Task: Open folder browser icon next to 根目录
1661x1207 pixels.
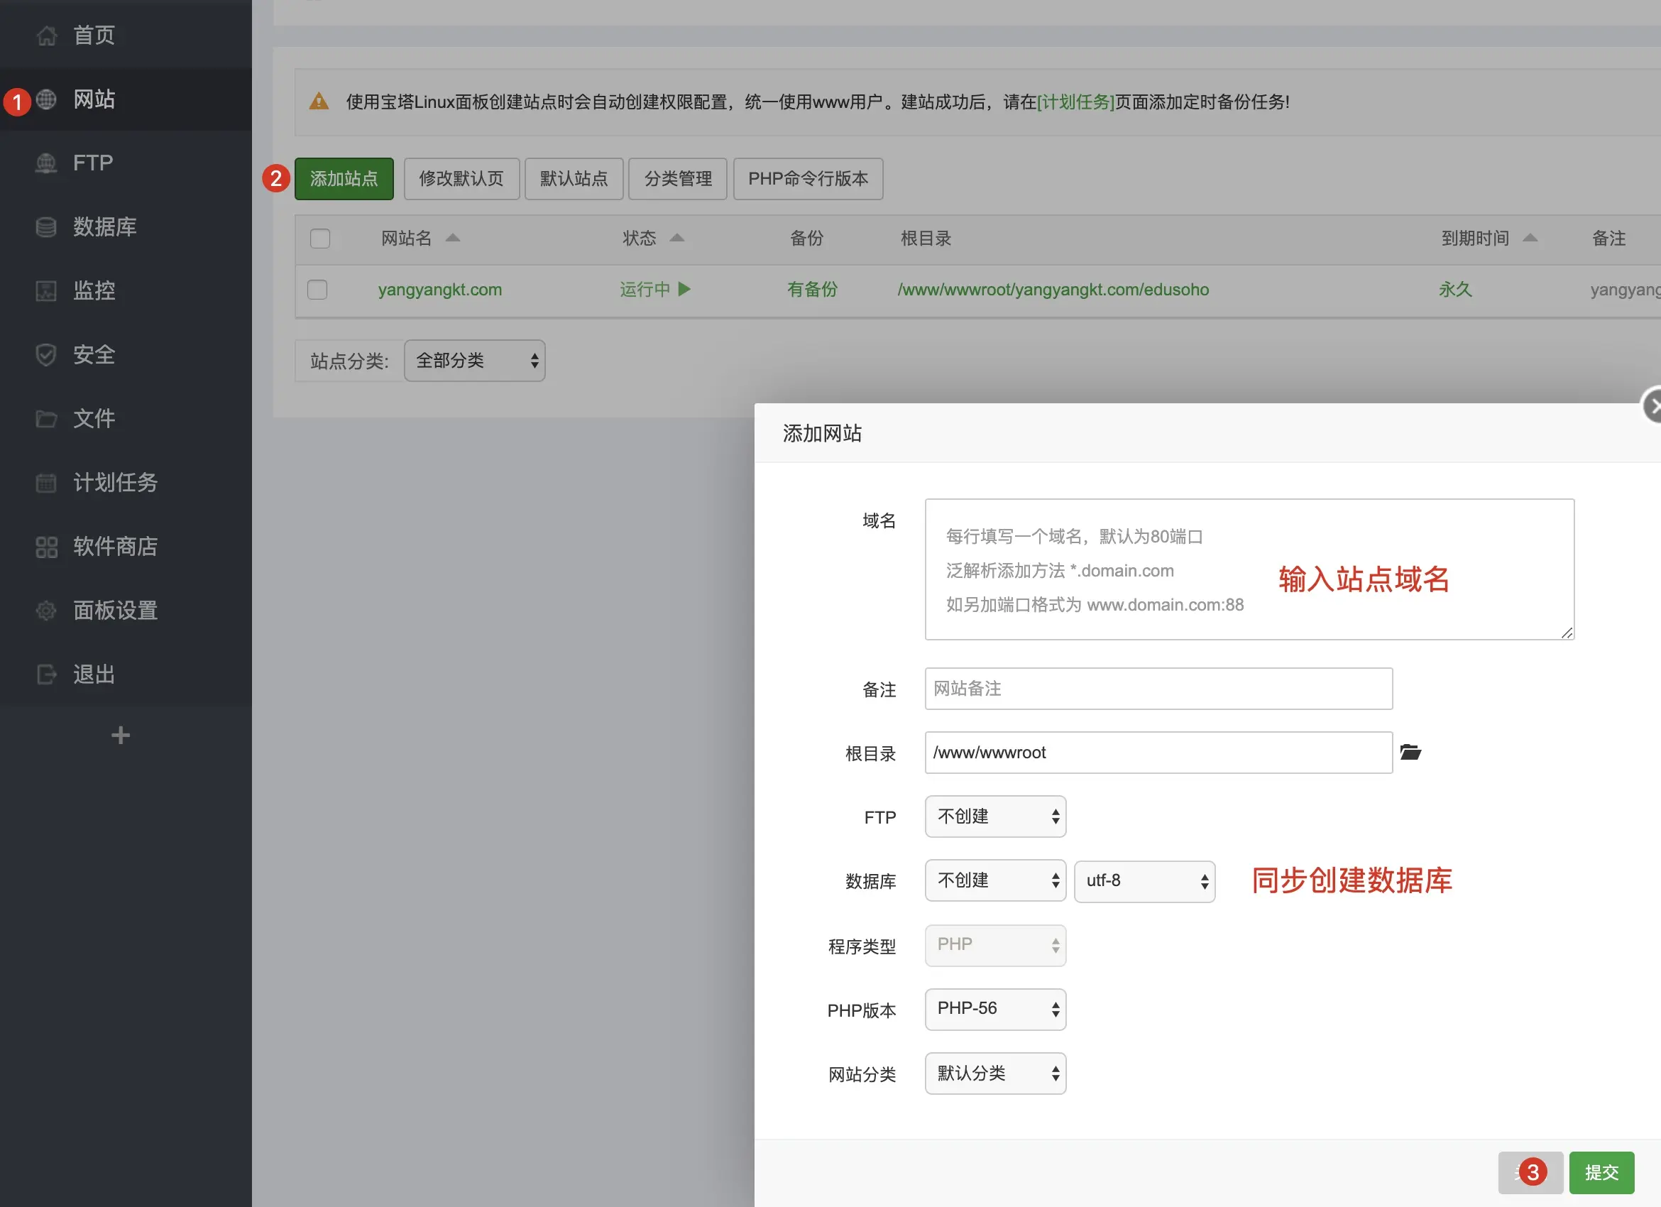Action: click(1410, 752)
